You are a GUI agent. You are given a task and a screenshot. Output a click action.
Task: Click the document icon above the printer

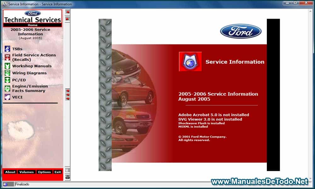pos(67,170)
